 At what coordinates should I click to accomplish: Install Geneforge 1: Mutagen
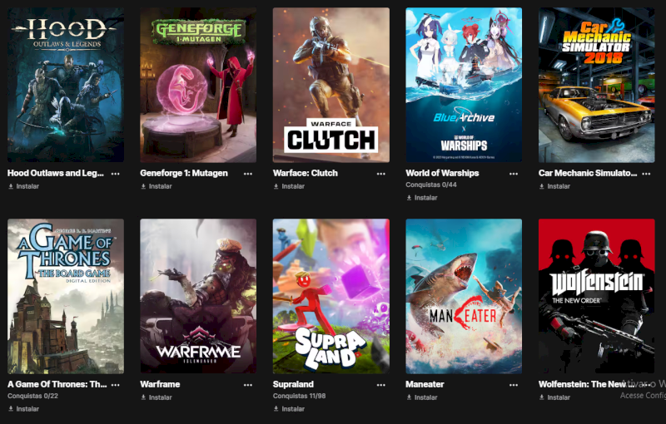pyautogui.click(x=157, y=186)
